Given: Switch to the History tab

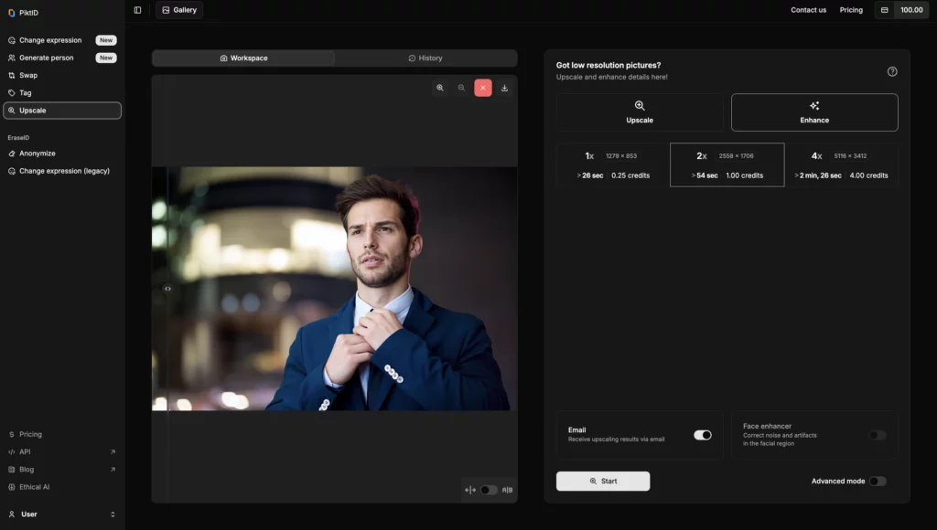Looking at the screenshot, I should [425, 58].
